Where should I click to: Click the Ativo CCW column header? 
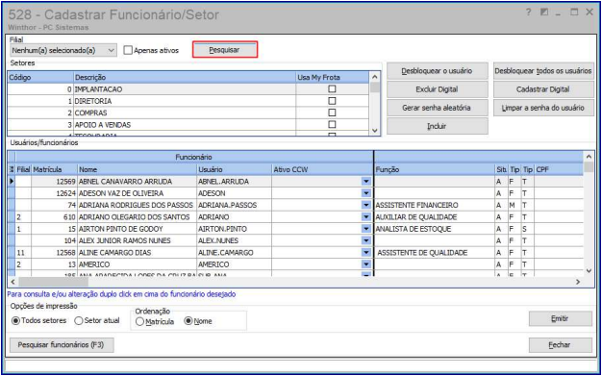[322, 169]
